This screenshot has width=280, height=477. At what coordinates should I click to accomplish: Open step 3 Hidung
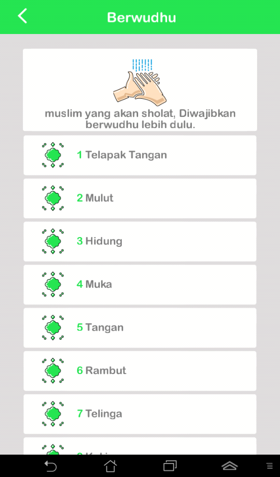pyautogui.click(x=140, y=241)
